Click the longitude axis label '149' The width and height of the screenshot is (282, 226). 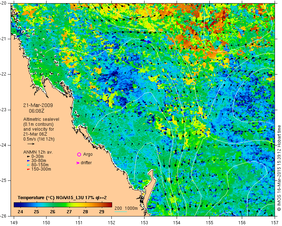14,223
